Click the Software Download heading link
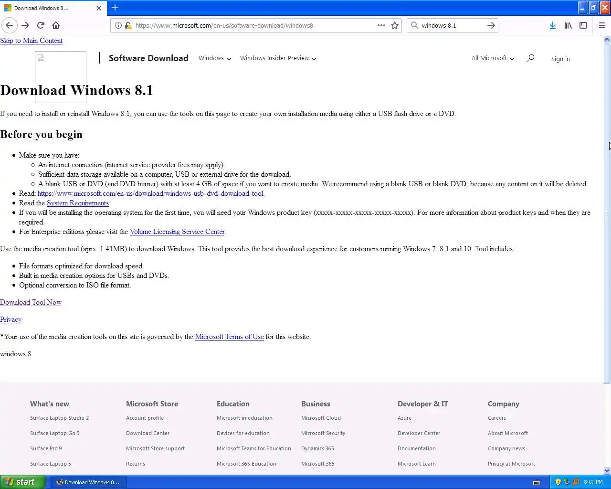 click(148, 58)
